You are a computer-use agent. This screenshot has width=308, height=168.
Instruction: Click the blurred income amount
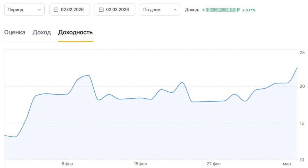(221, 10)
